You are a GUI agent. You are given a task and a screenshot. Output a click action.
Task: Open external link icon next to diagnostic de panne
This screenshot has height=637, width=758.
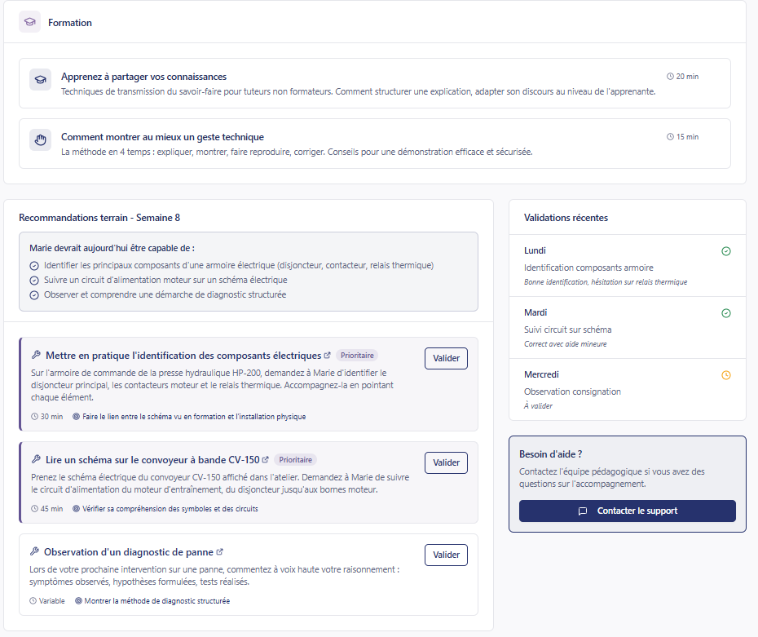(x=219, y=552)
